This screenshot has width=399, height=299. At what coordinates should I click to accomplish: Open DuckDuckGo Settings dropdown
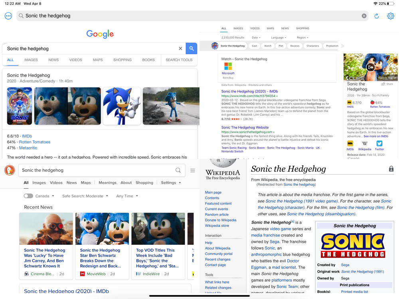point(171,183)
